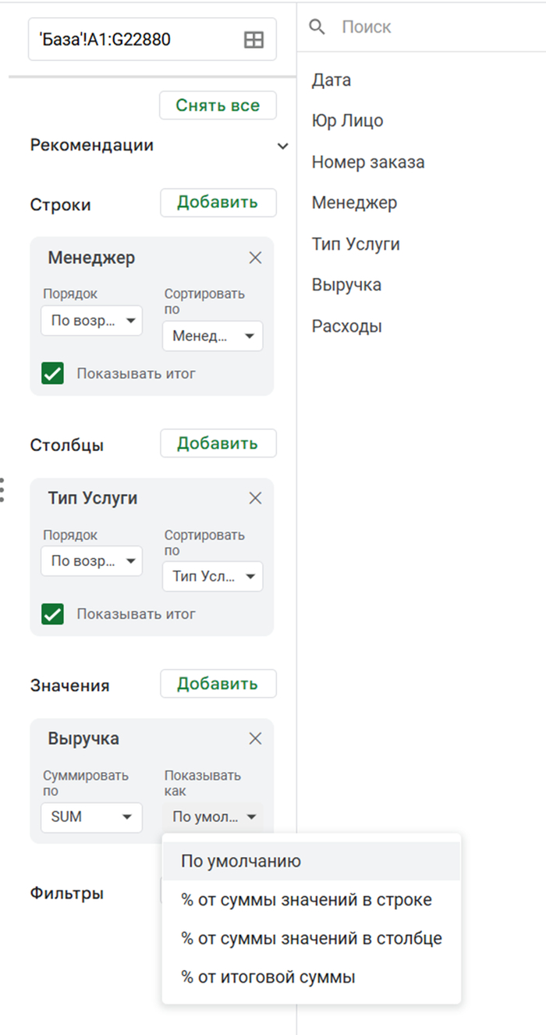Click the Снять все button
Viewport: 546px width, 1035px height.
[x=218, y=104]
